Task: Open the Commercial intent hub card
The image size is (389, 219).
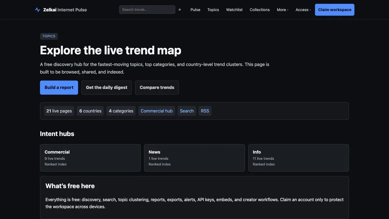Action: coord(90,158)
